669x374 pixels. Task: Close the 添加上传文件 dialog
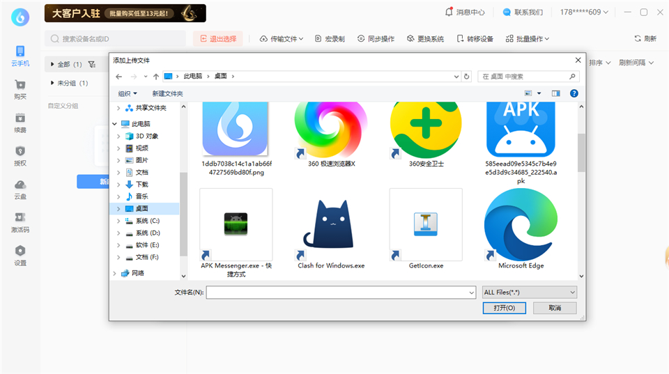click(578, 60)
